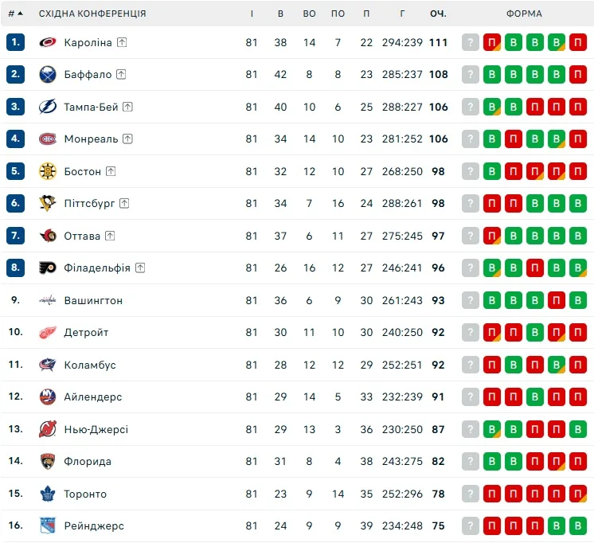Click the Pittsburgh Penguins logo icon

point(48,203)
